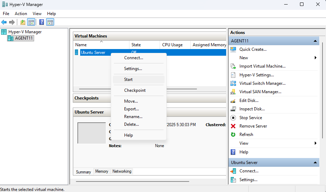The image size is (326, 192).
Task: Click the red Remove Server icon
Action: 233,126
